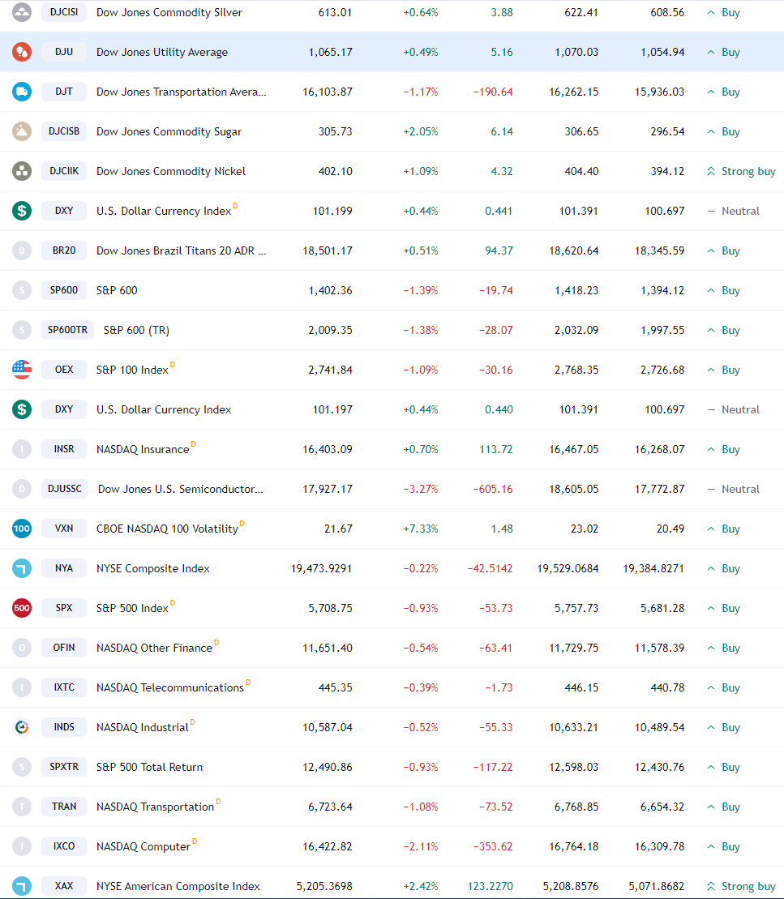Open NYSE Composite Index link
Screen dimensions: 784x899
153,568
